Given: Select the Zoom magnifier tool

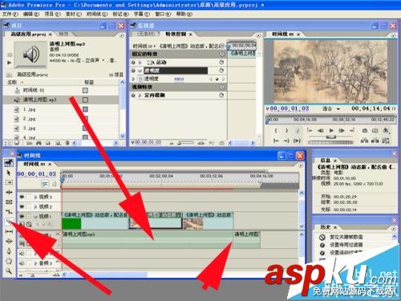Looking at the screenshot, I should [9, 270].
